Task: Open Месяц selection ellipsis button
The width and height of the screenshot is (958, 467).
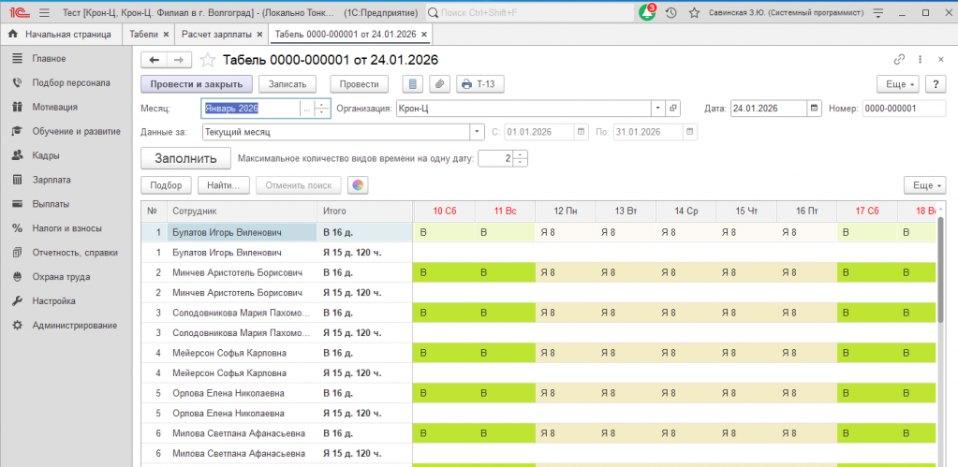Action: 307,108
